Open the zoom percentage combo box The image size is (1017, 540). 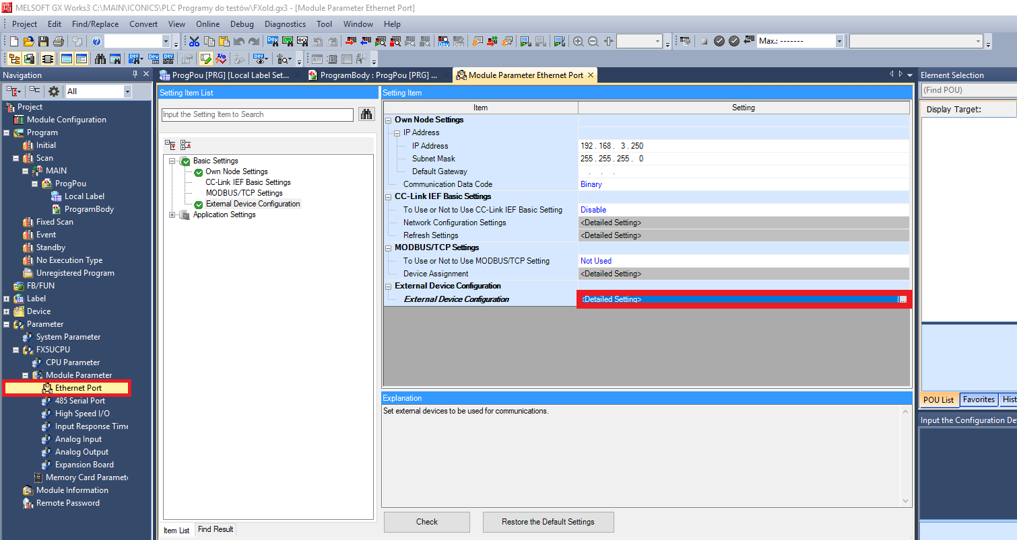[639, 41]
